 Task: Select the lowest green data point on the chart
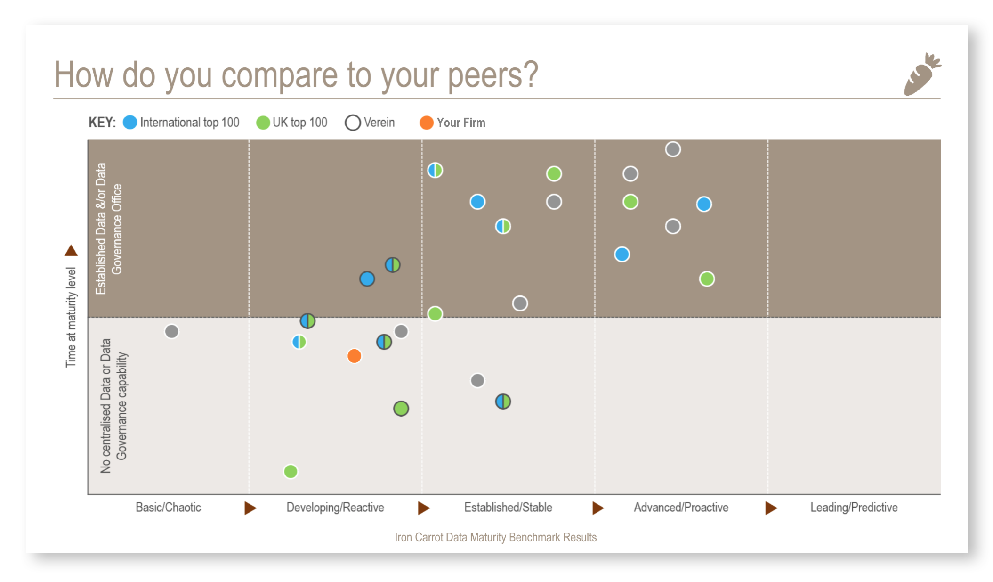[291, 471]
